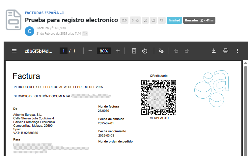Zoom out of the PDF document

point(90,51)
